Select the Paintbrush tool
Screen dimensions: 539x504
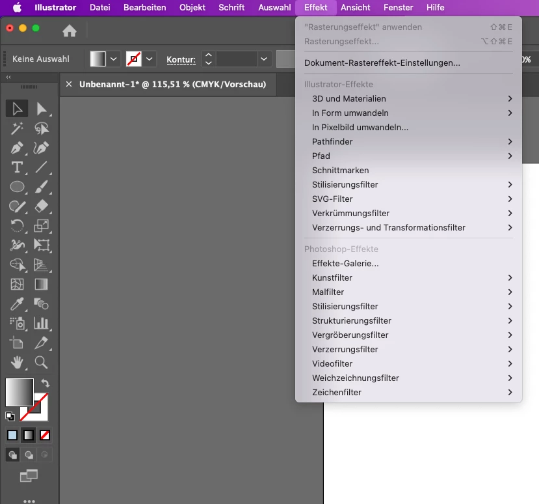click(x=42, y=187)
